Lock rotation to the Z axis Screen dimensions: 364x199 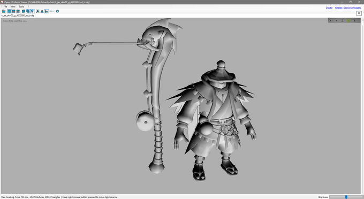point(342,21)
